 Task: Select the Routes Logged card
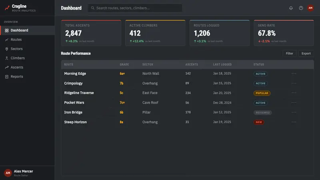(x=220, y=33)
